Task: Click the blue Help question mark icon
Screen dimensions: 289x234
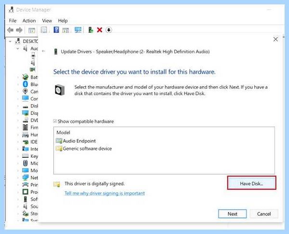Action: (x=56, y=29)
